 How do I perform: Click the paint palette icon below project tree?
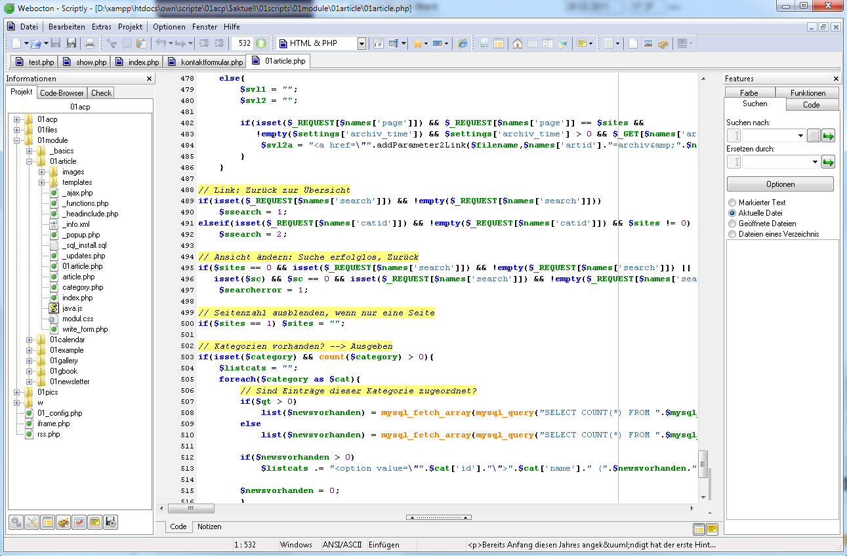click(64, 522)
